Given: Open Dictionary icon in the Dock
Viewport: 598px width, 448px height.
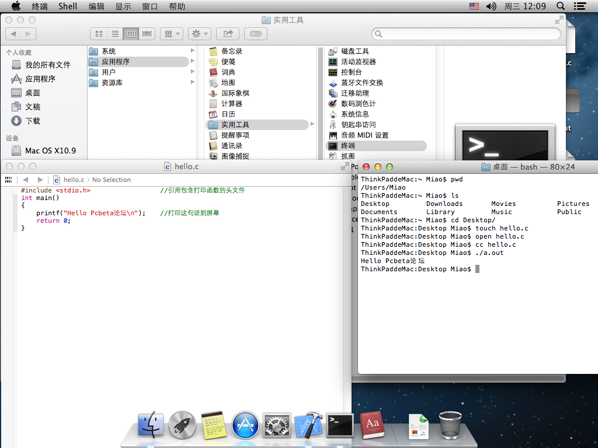Looking at the screenshot, I should [x=372, y=425].
